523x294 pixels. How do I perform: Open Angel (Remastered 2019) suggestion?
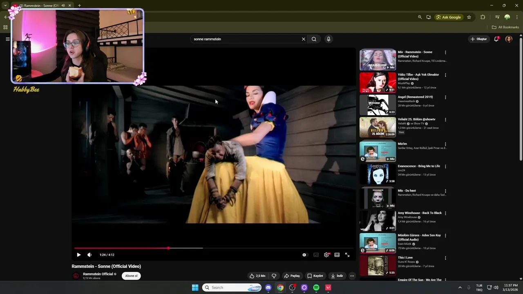(x=415, y=97)
